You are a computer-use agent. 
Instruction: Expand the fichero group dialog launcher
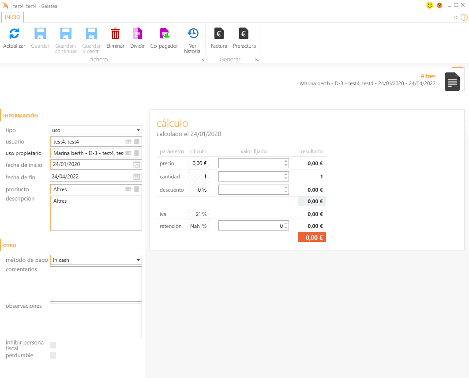pyautogui.click(x=203, y=60)
